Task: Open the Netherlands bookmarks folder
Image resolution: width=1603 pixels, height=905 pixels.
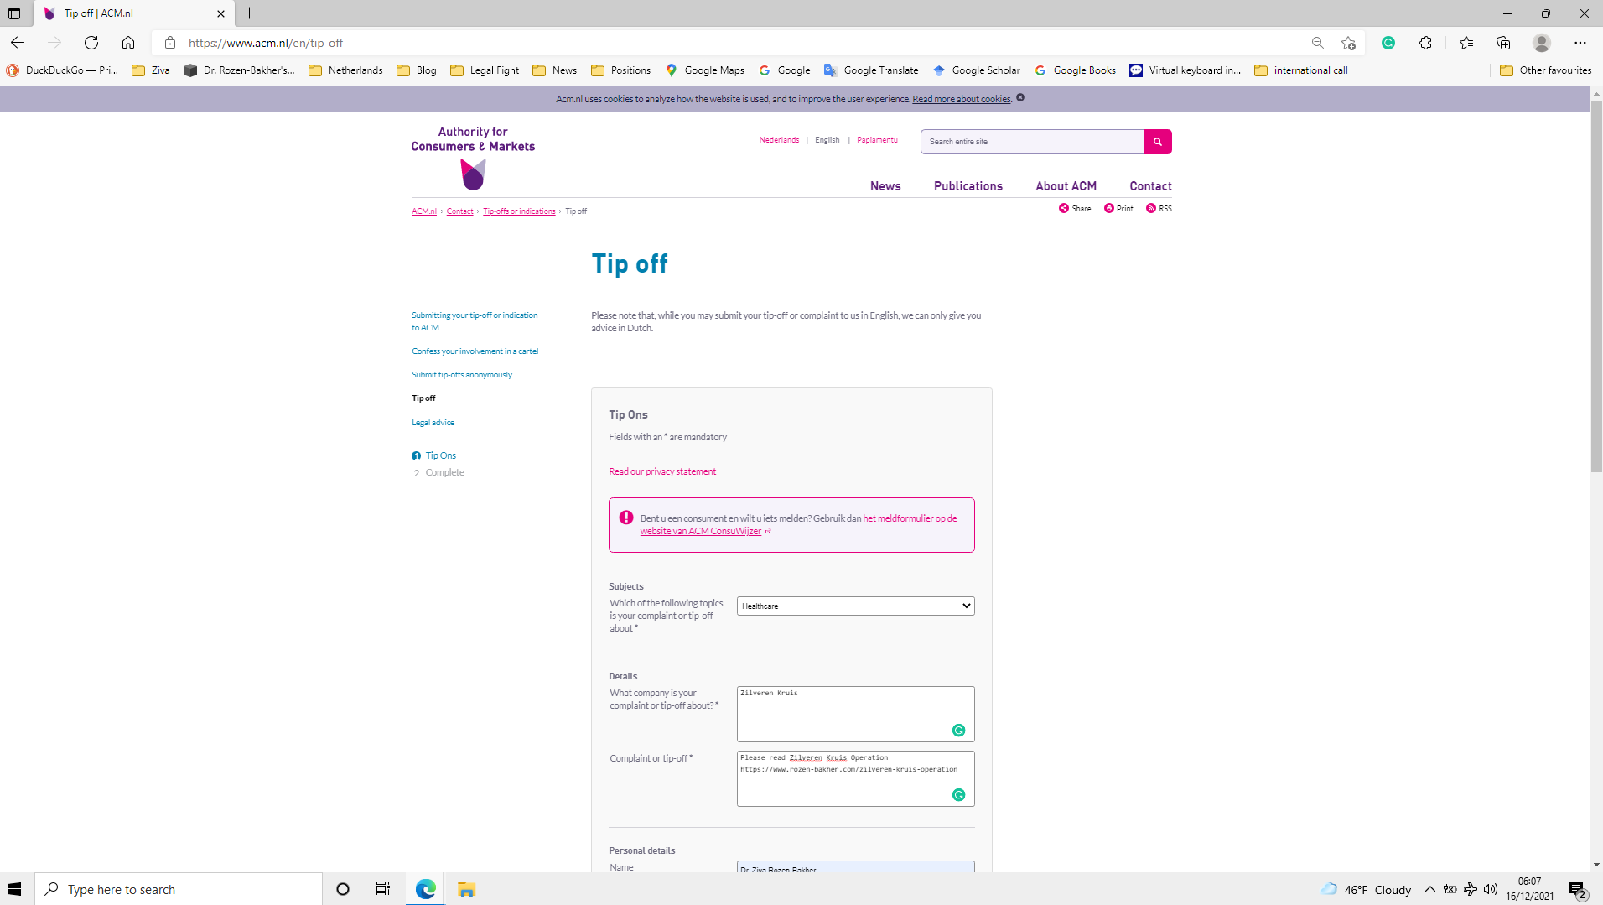Action: pos(345,70)
